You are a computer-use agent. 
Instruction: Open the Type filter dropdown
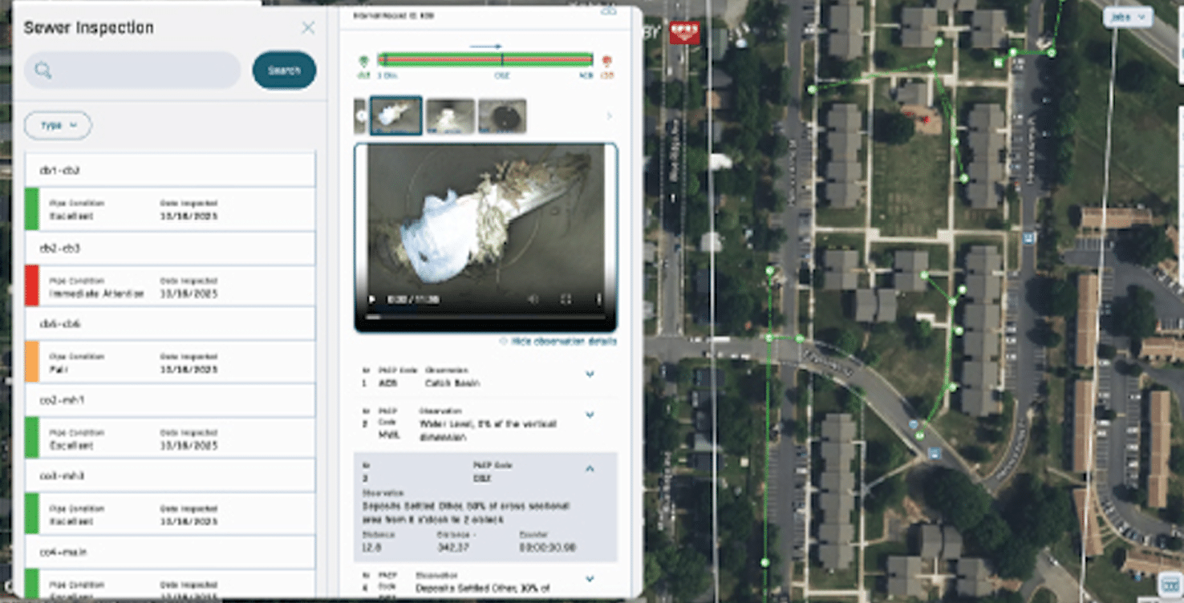pyautogui.click(x=58, y=126)
